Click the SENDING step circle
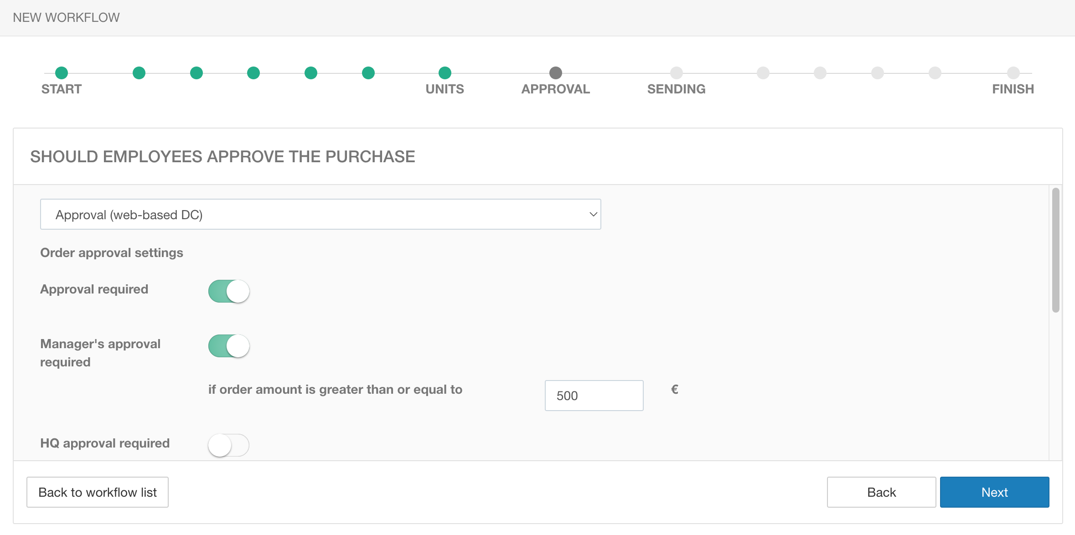Viewport: 1075px width, 535px height. (676, 73)
